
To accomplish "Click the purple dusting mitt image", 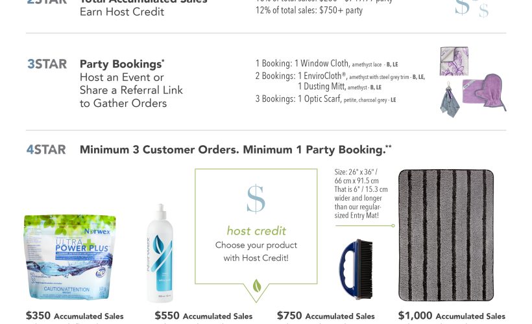I will (485, 91).
